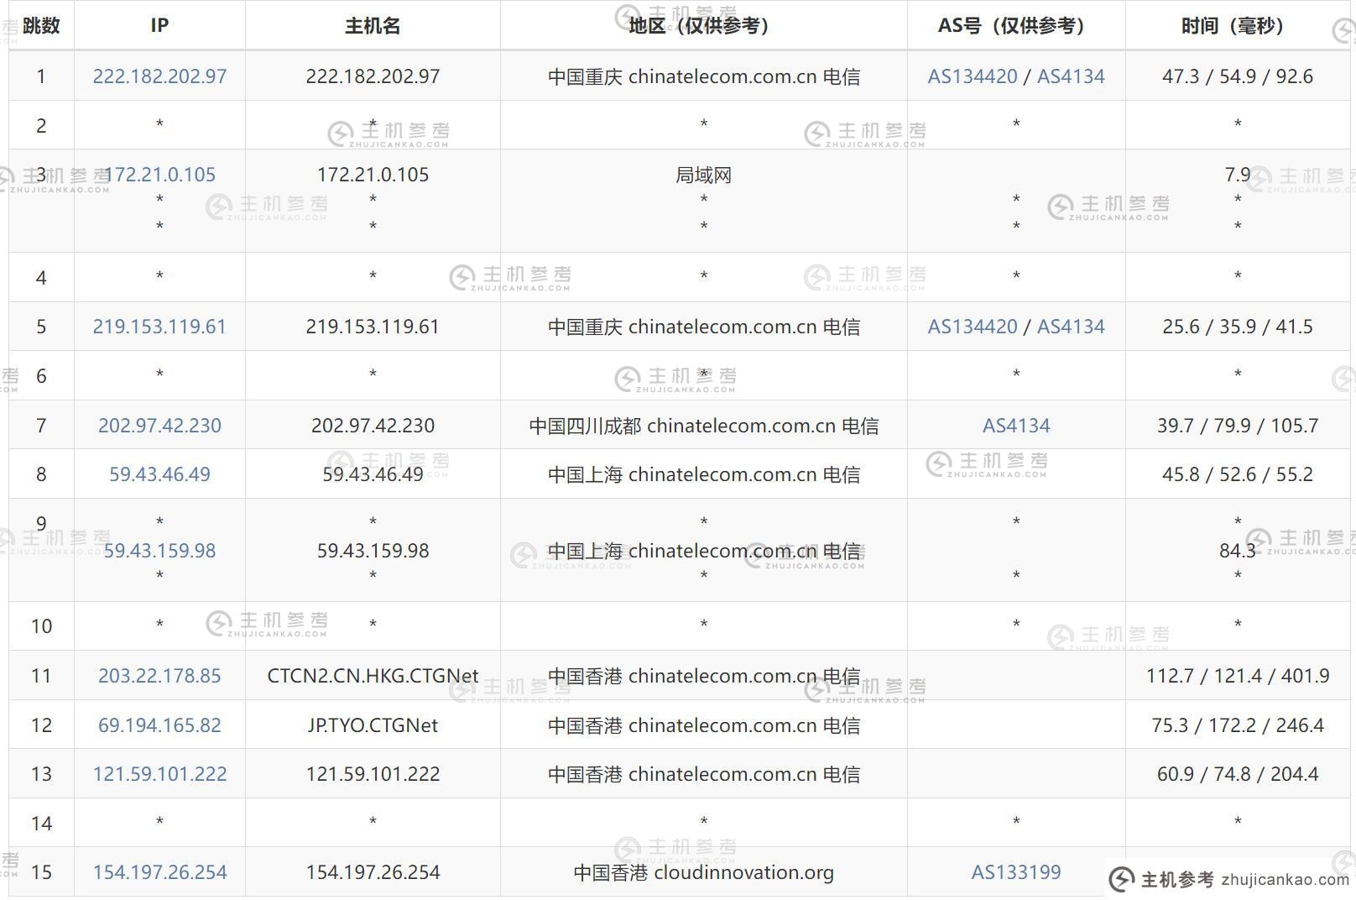
Task: Open the AS133199 link
Action: click(1016, 872)
